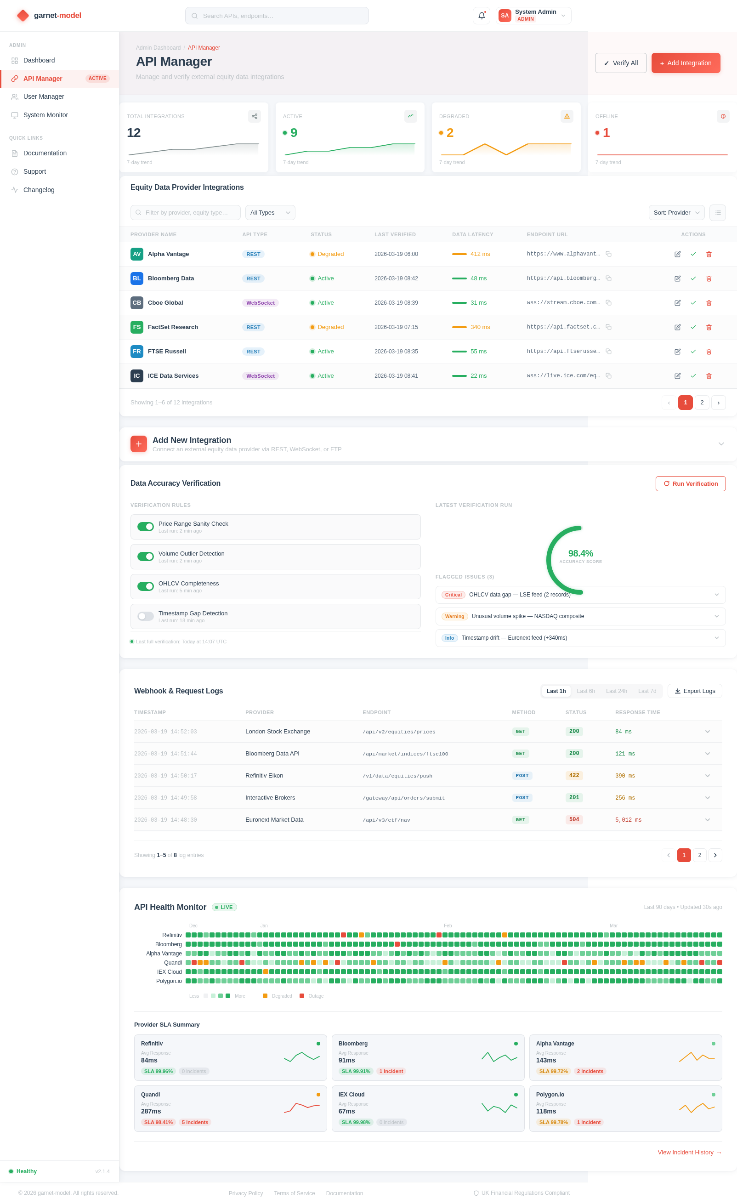This screenshot has width=737, height=1204.
Task: Disable Price Range Sanity Check
Action: click(146, 526)
